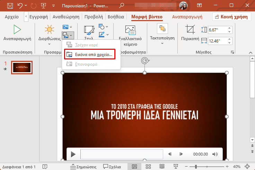Toggle the video volume speaker icon
The width and height of the screenshot is (255, 170).
pos(215,154)
